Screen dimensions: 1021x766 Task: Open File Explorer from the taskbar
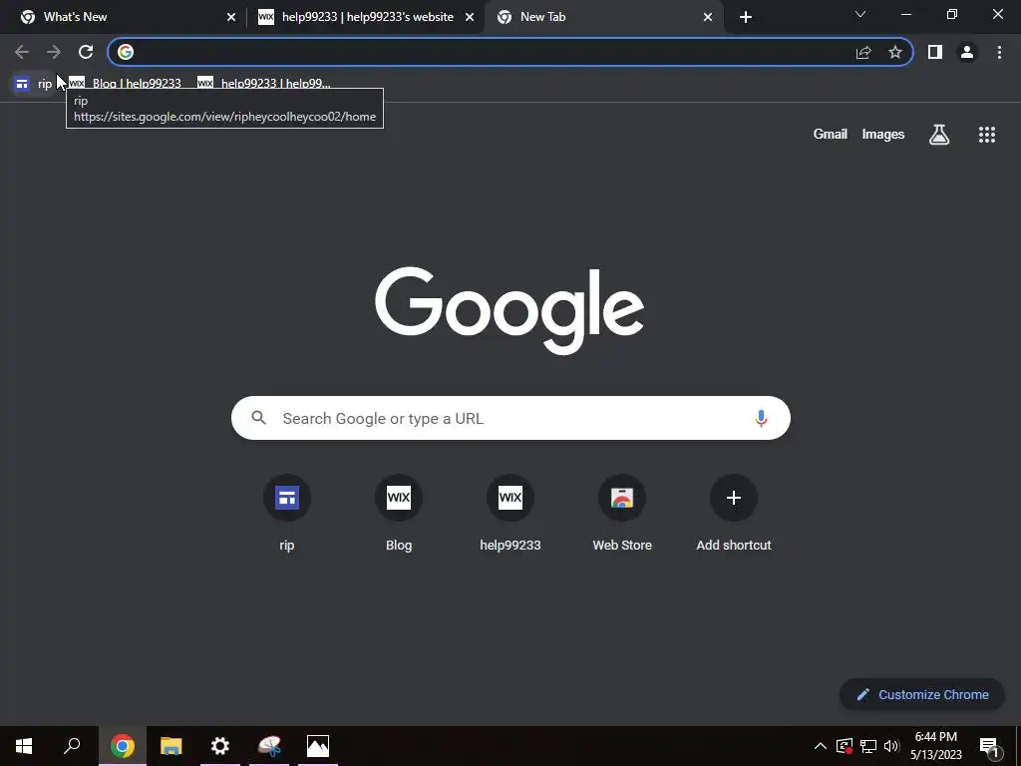(171, 746)
